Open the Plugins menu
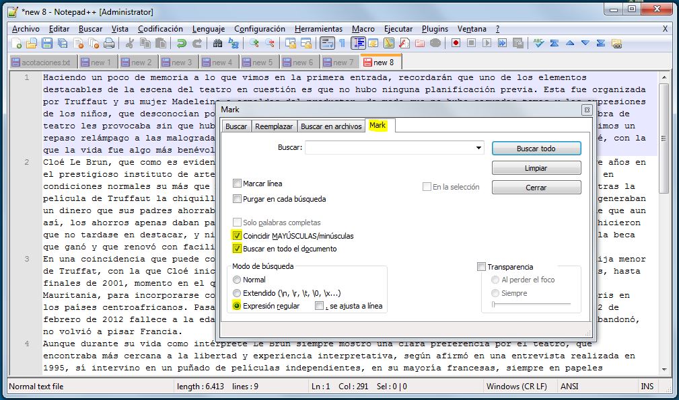Screen dimensions: 679x400 tap(435, 29)
